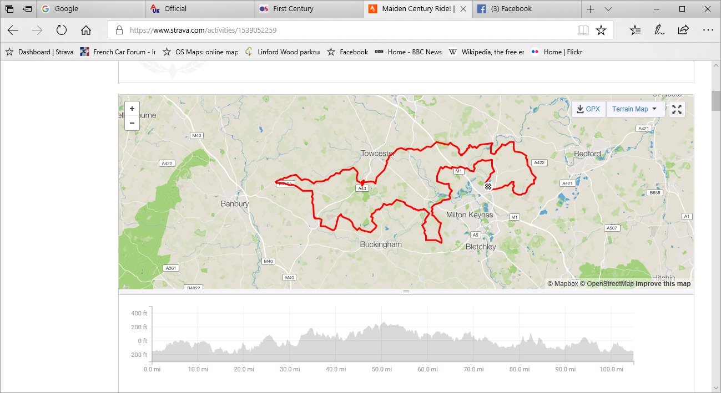The image size is (721, 393).
Task: Grab the map resize handle bar
Action: tap(406, 292)
